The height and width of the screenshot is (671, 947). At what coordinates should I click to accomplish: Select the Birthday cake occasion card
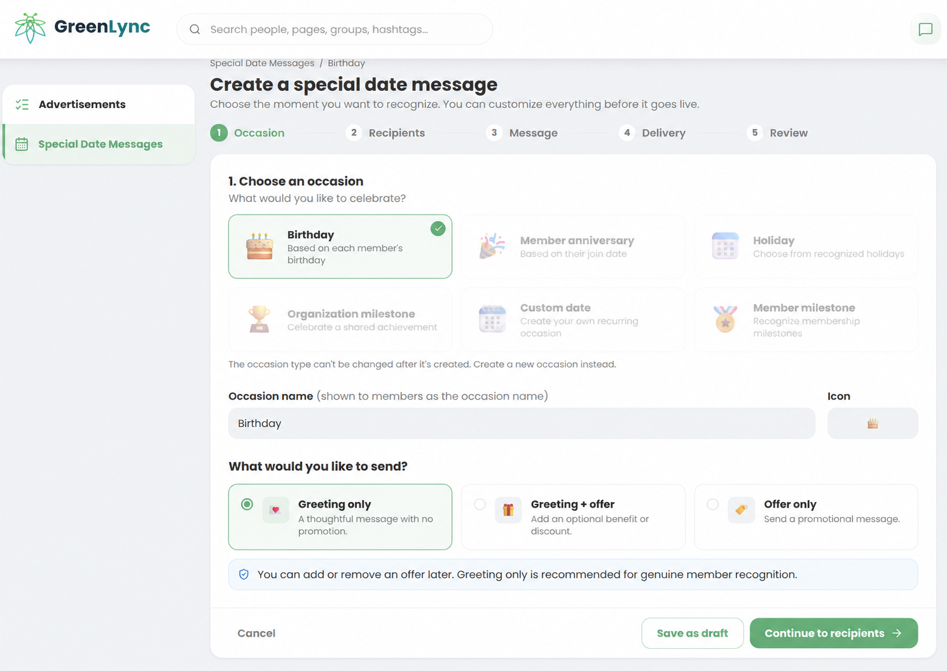tap(340, 247)
